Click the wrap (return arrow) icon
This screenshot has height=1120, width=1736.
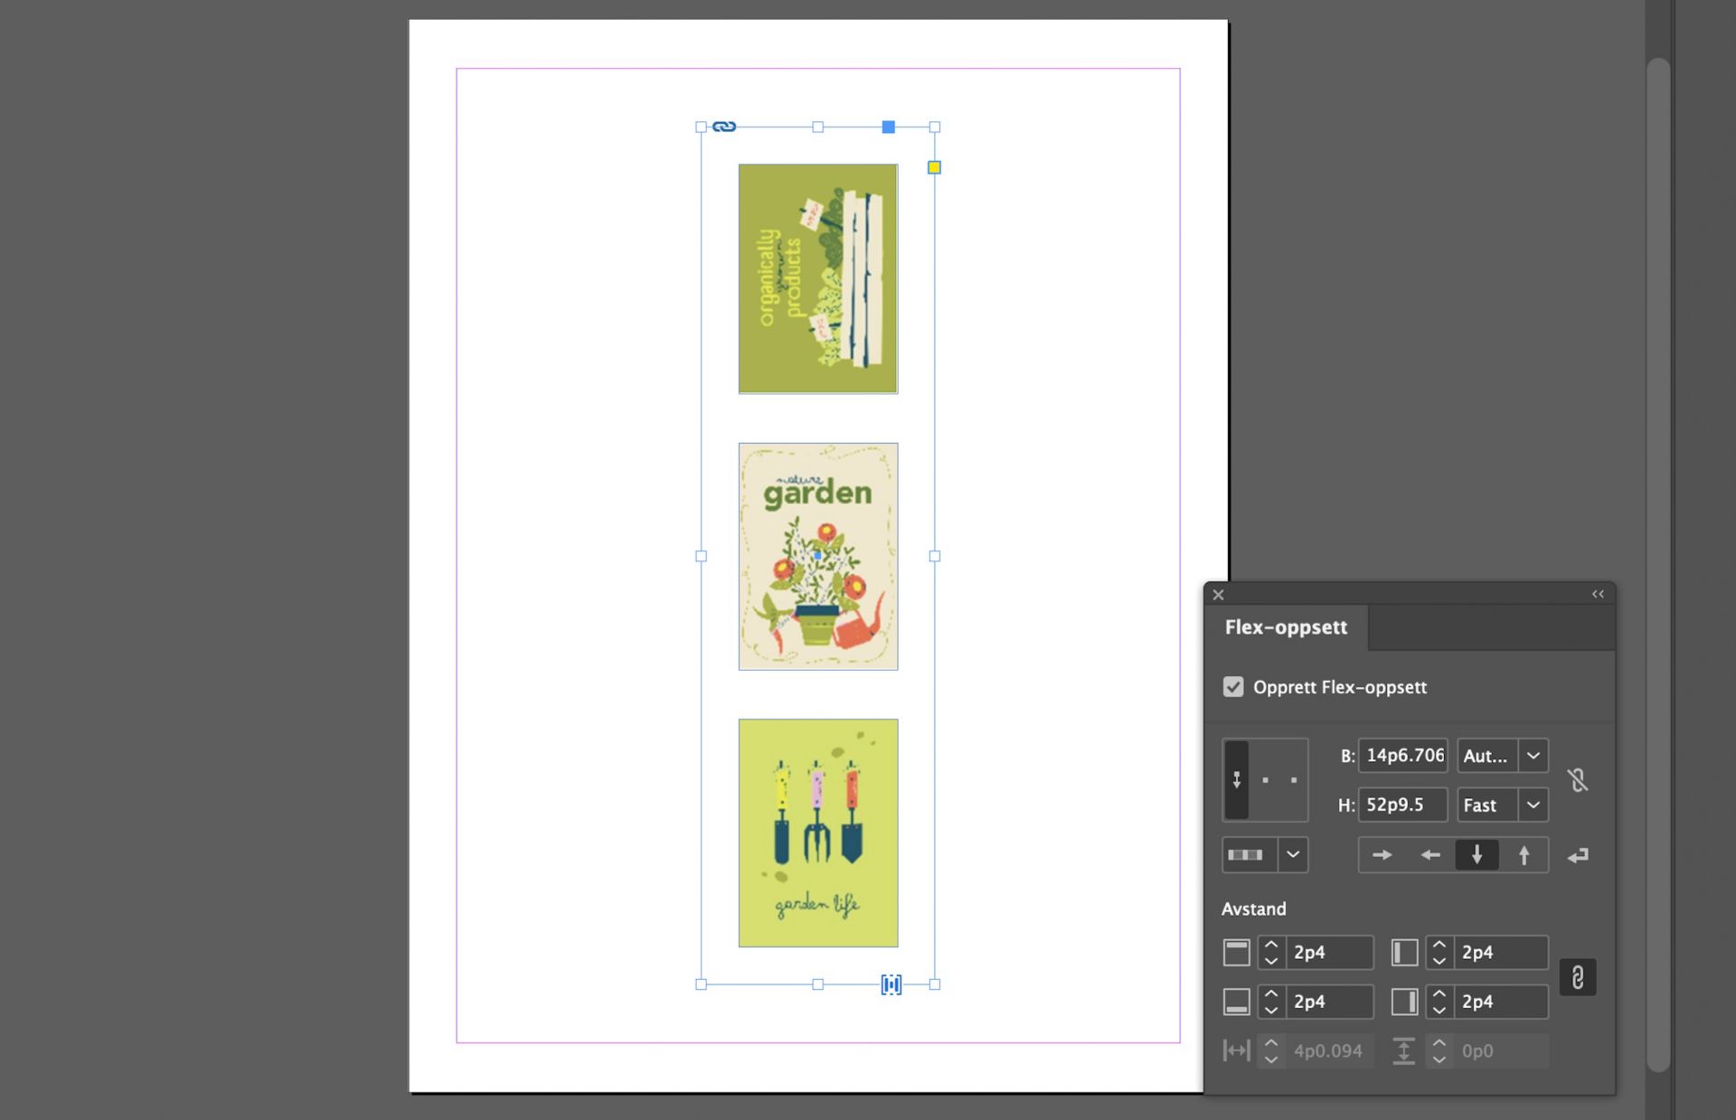[x=1579, y=855]
